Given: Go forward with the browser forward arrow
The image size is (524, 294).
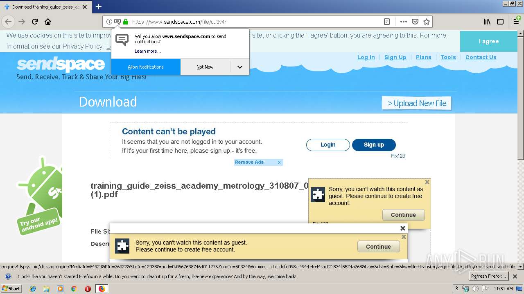Looking at the screenshot, I should tap(22, 22).
